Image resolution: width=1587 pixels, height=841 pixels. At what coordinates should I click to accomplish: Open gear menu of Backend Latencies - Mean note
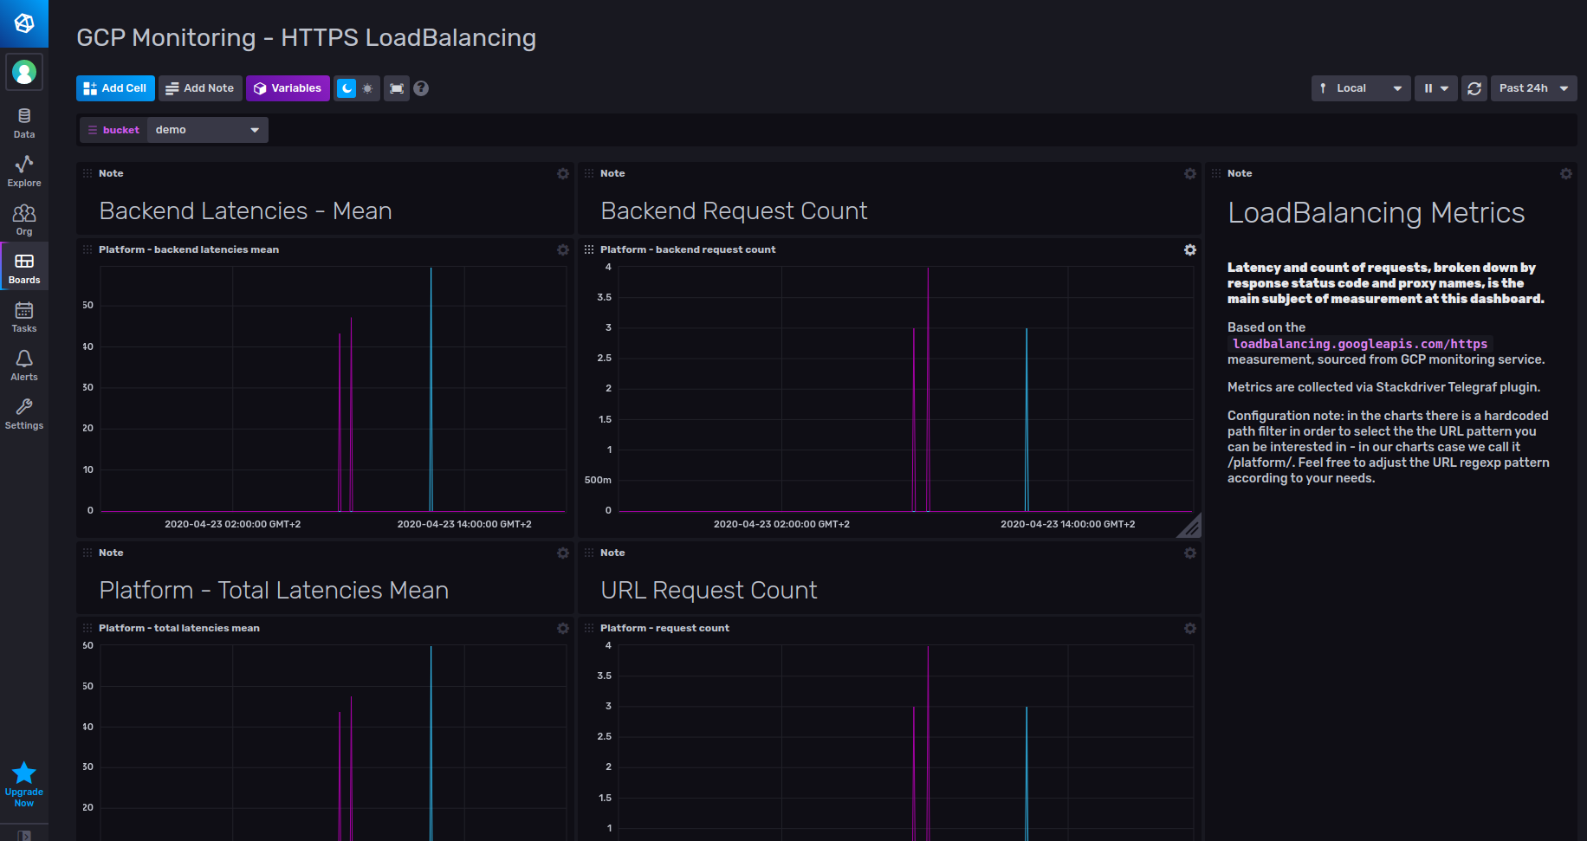[x=563, y=174]
